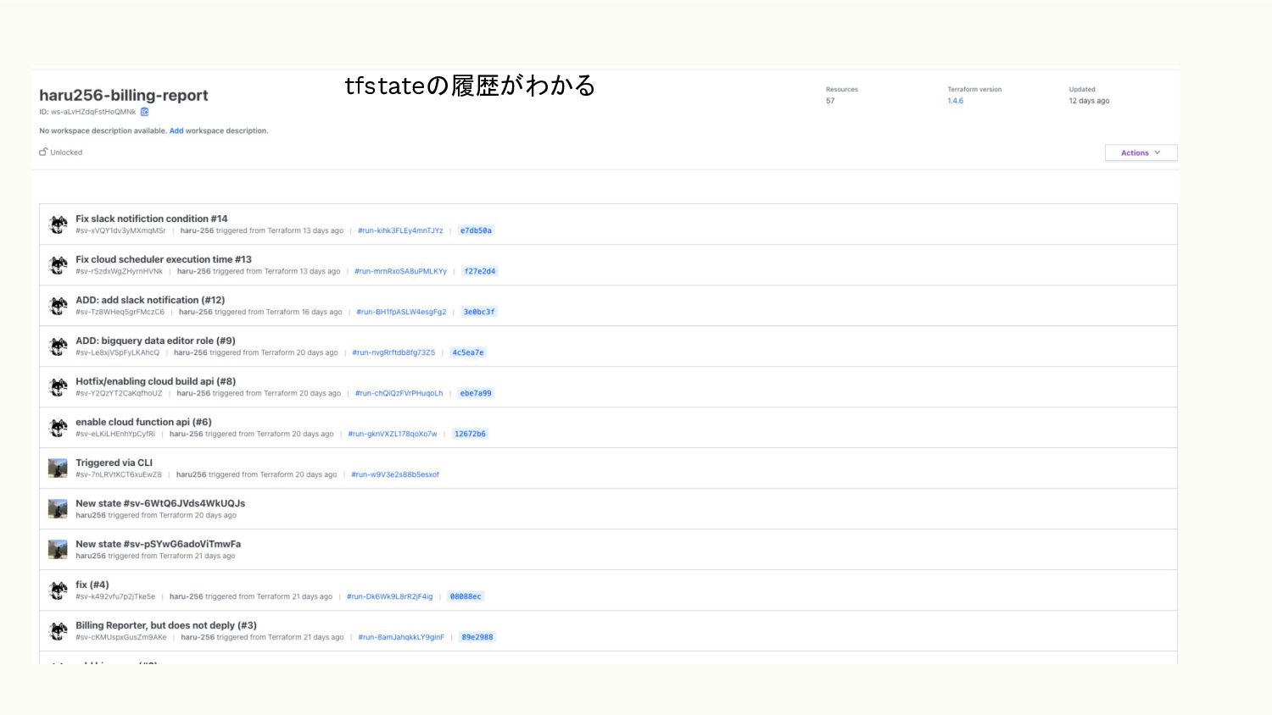Open the Triggered via CLI state
The height and width of the screenshot is (715, 1272).
pyautogui.click(x=114, y=463)
